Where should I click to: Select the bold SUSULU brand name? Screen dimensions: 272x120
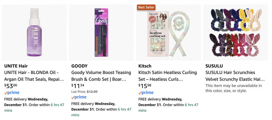(214, 66)
